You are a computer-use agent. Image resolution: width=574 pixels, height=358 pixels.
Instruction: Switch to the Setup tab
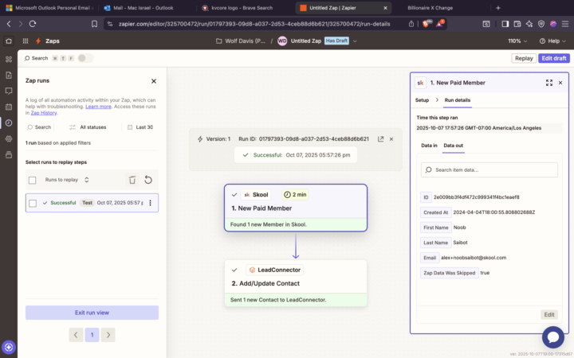coord(422,100)
